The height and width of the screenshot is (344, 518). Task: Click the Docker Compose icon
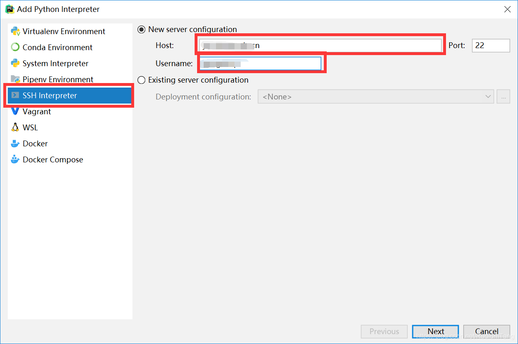15,159
